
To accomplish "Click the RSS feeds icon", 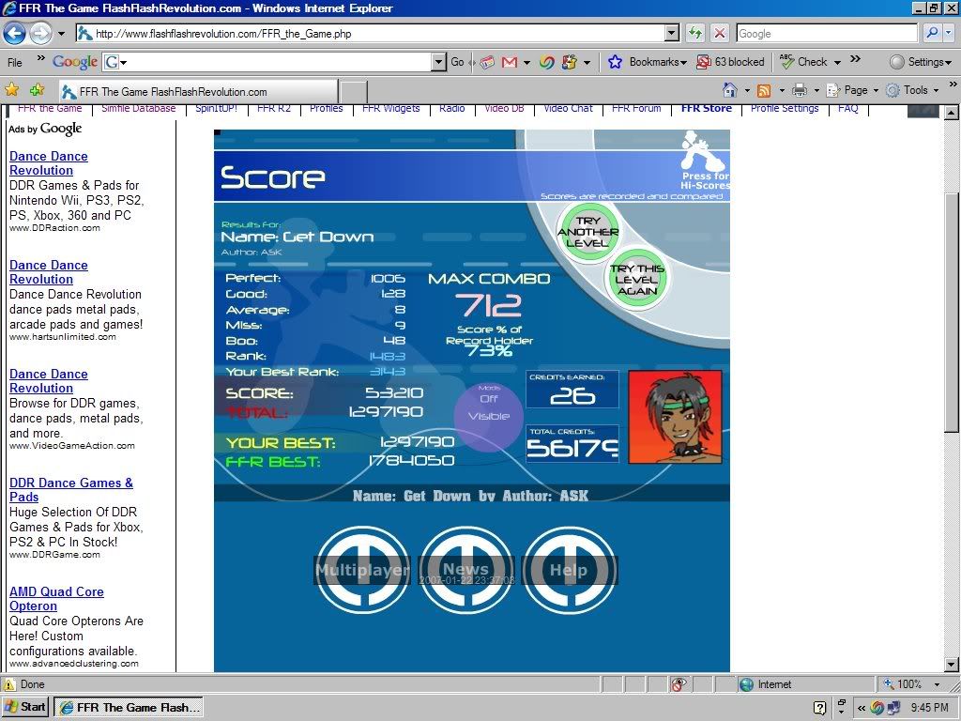I will click(x=764, y=90).
